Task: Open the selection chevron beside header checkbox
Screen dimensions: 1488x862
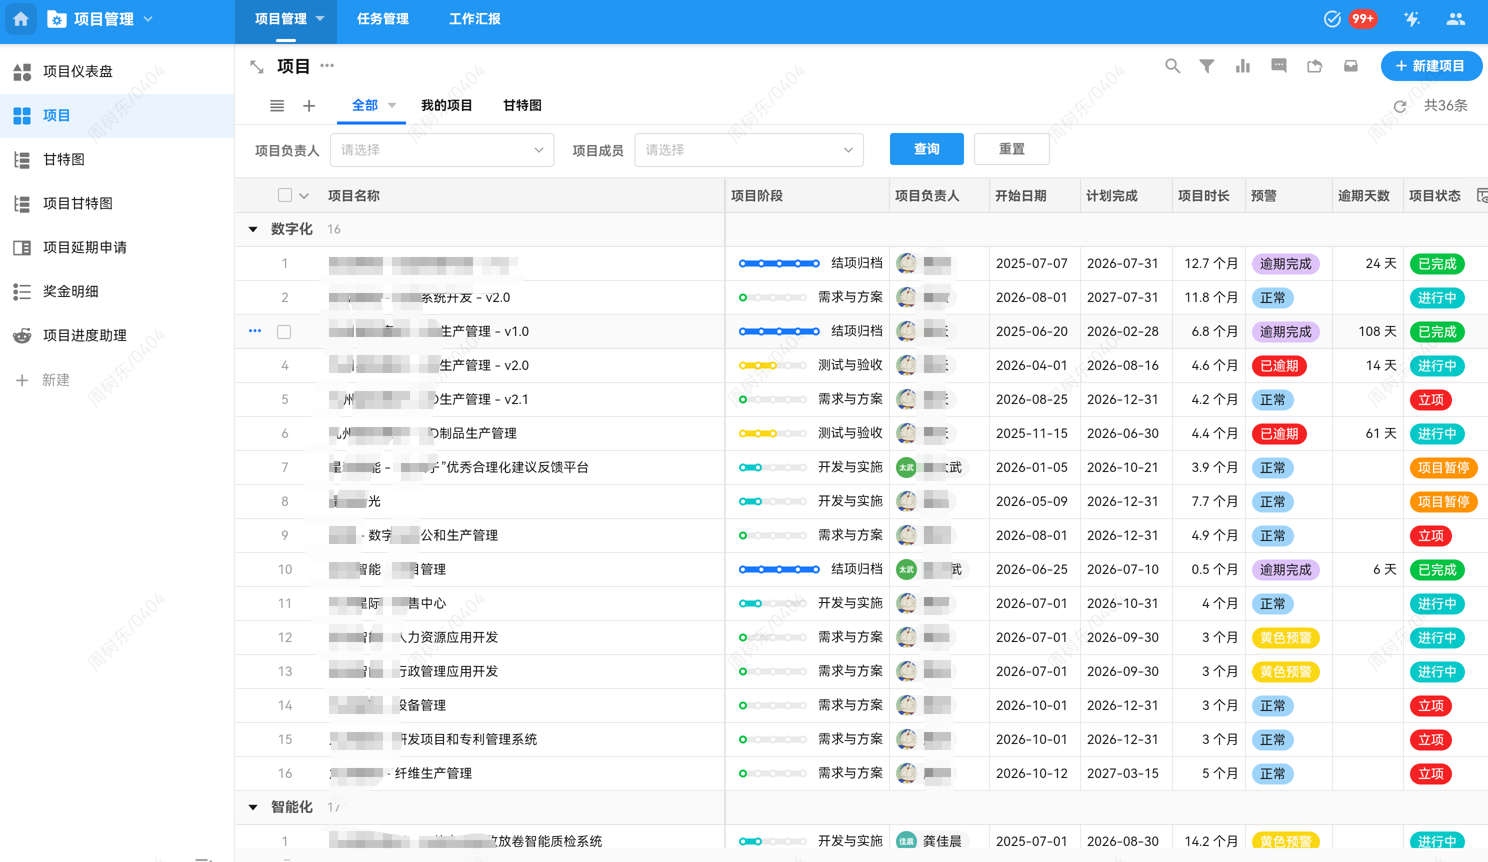Action: point(304,196)
